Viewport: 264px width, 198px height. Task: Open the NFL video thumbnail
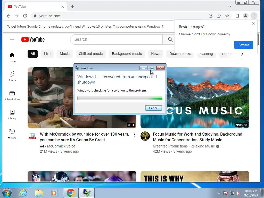pos(82,176)
